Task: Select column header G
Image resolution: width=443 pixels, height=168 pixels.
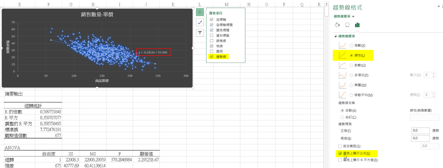Action: point(71,4)
